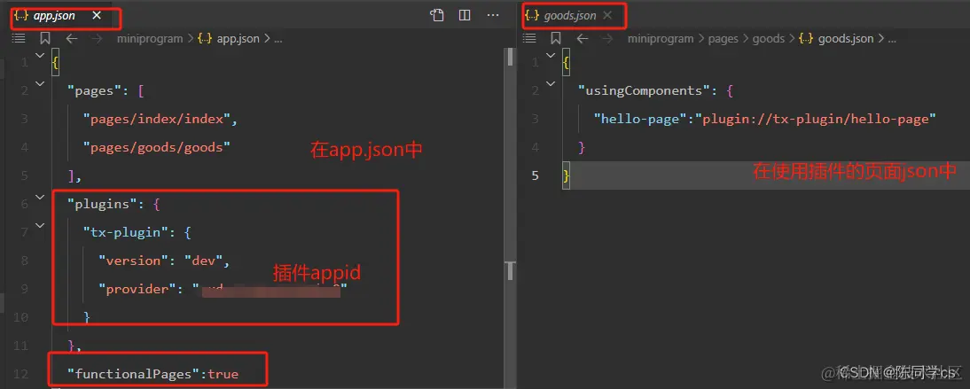
Task: Expand the trailing … breadcrumb after goods.json
Action: pos(891,38)
